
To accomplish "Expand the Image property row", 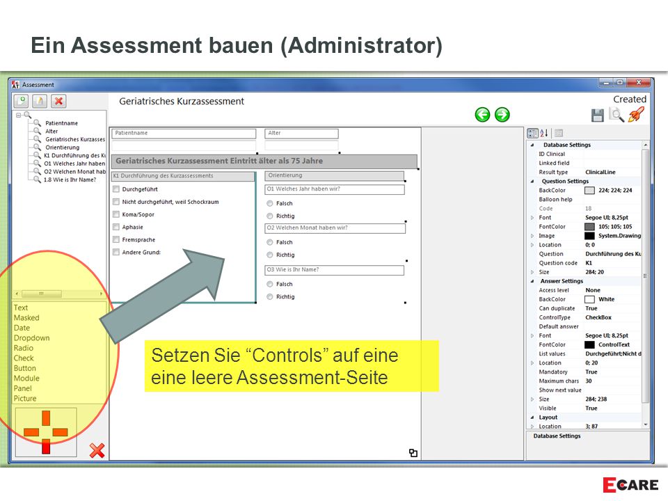I will pos(532,236).
